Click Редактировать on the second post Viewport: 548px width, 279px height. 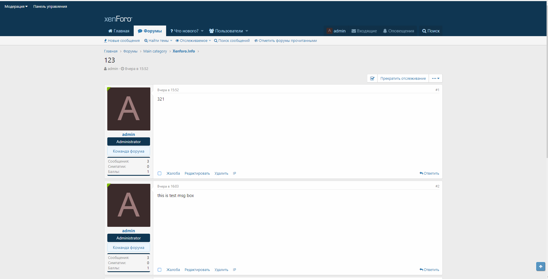197,270
